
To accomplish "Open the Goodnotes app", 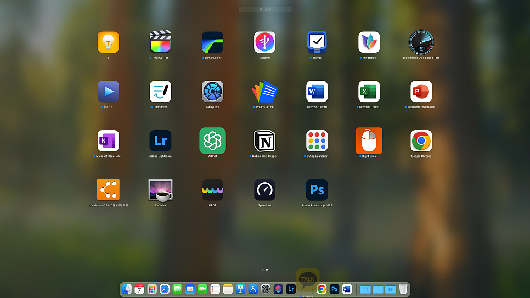I will 160,91.
